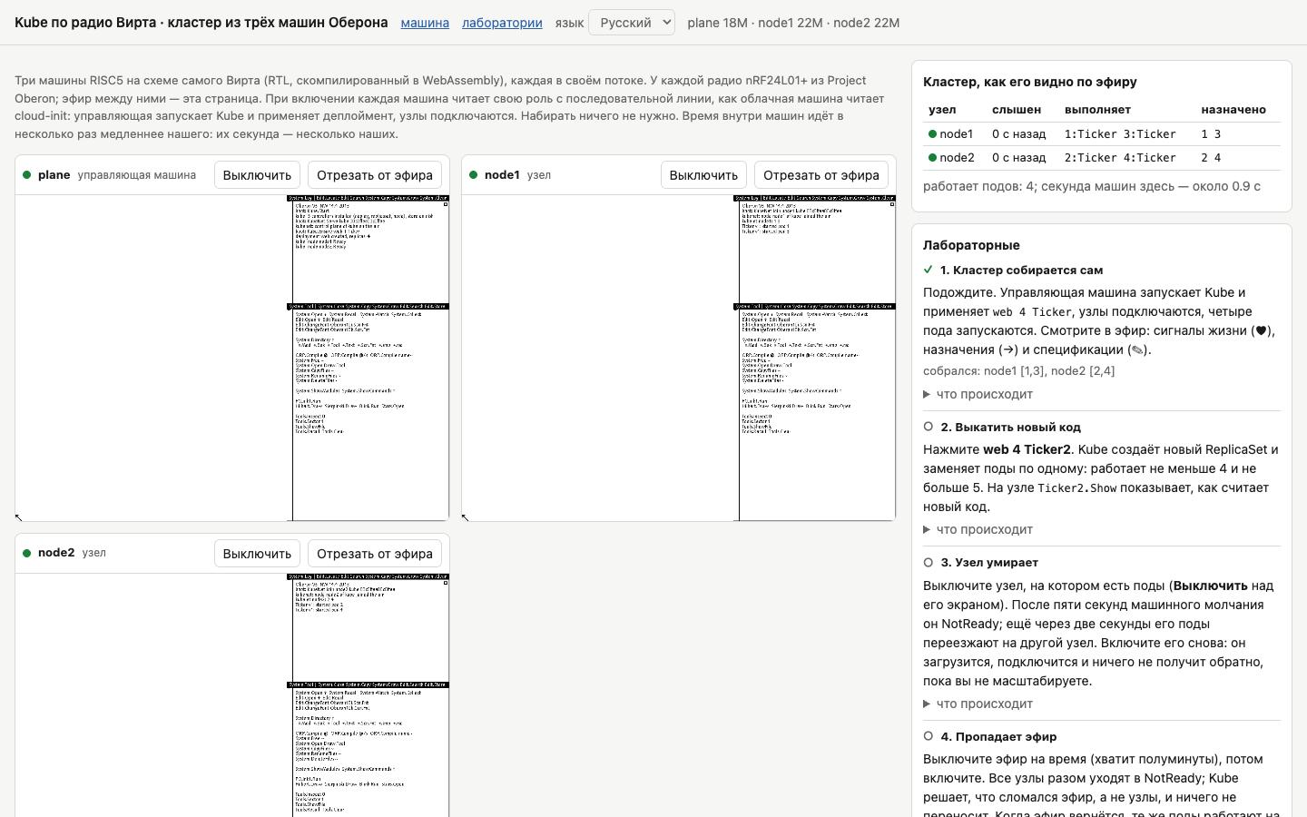Click status text plane 18M · node1 22M
This screenshot has height=817, width=1307.
tap(793, 23)
